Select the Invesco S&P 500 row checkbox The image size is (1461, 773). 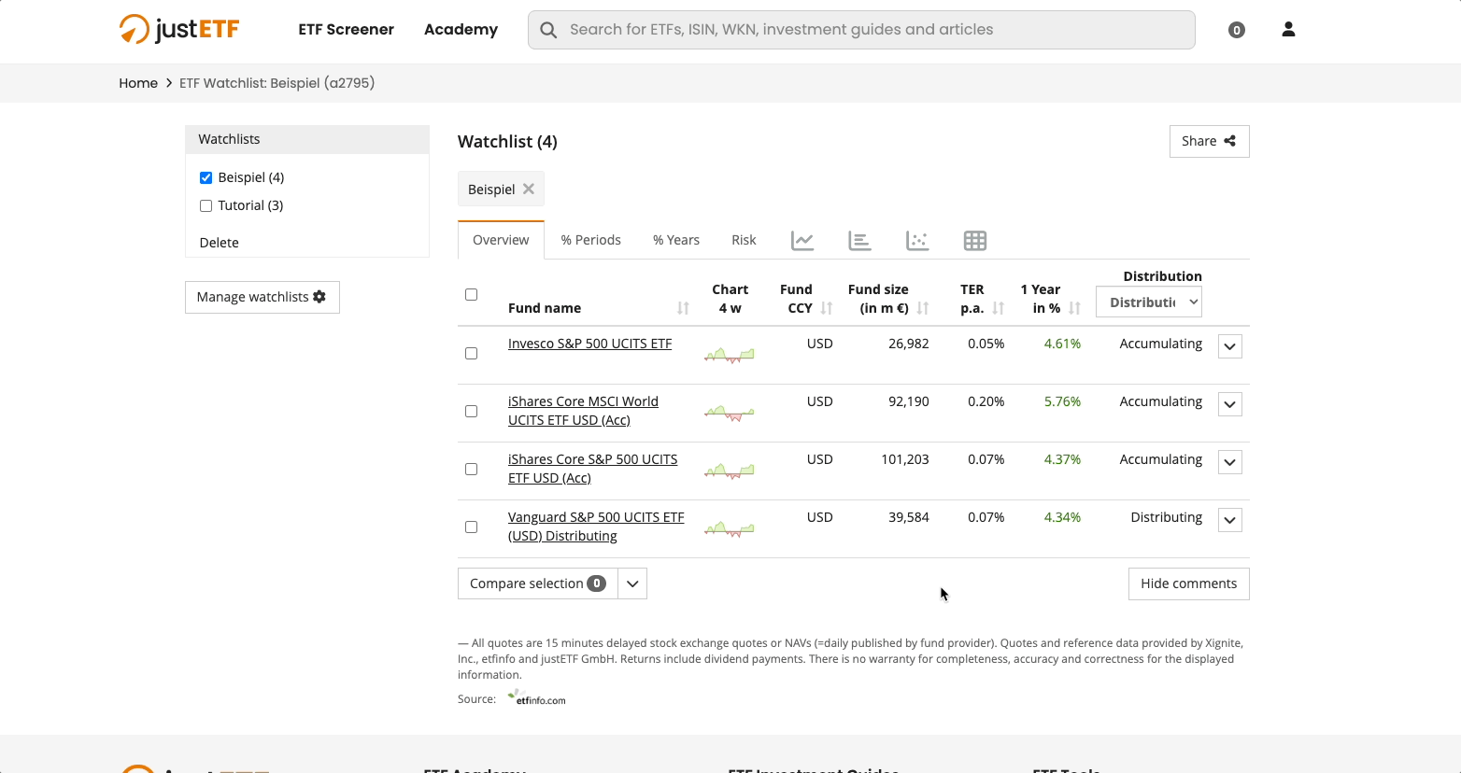pyautogui.click(x=472, y=353)
